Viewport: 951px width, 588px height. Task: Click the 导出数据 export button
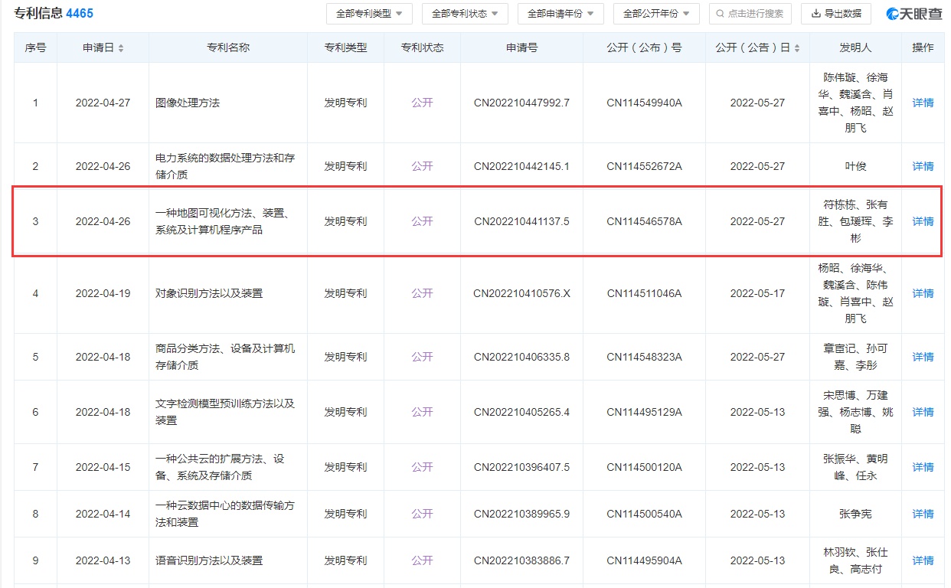coord(836,14)
